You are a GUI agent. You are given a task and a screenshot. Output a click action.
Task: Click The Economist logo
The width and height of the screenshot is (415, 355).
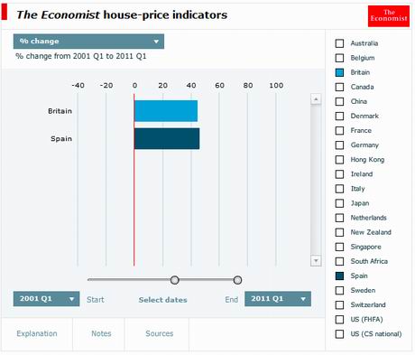click(389, 16)
